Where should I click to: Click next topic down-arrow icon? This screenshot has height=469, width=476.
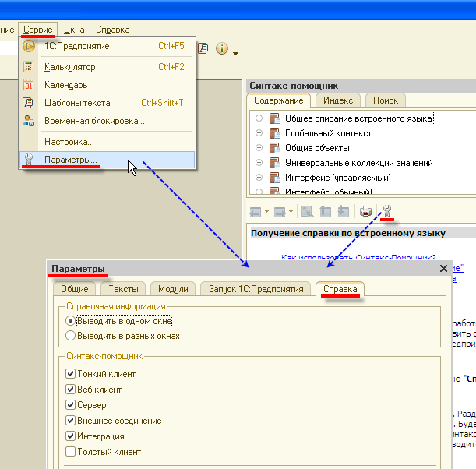coord(344,211)
